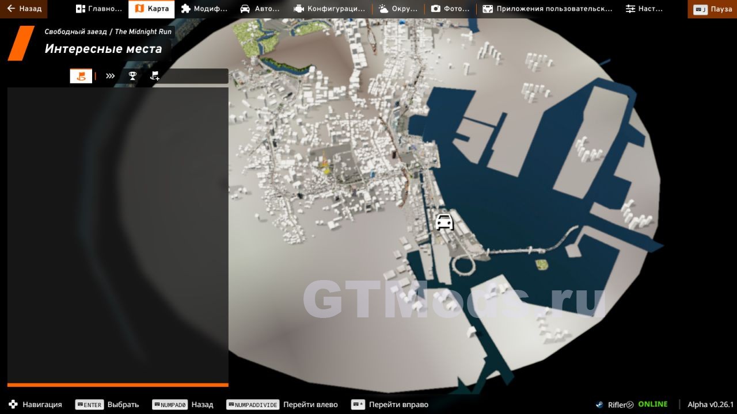Image resolution: width=737 pixels, height=414 pixels.
Task: Open the Настройки tab
Action: pyautogui.click(x=644, y=9)
